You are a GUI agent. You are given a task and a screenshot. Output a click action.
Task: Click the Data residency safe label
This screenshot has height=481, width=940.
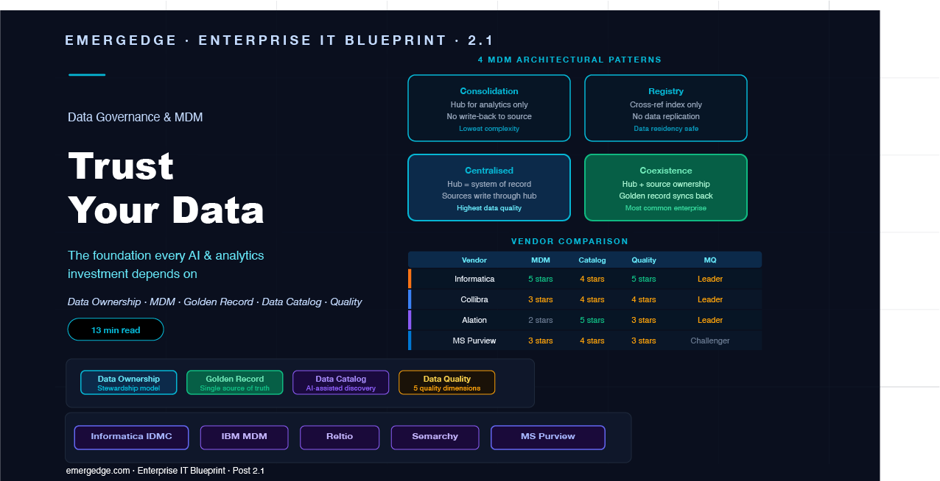pyautogui.click(x=666, y=129)
